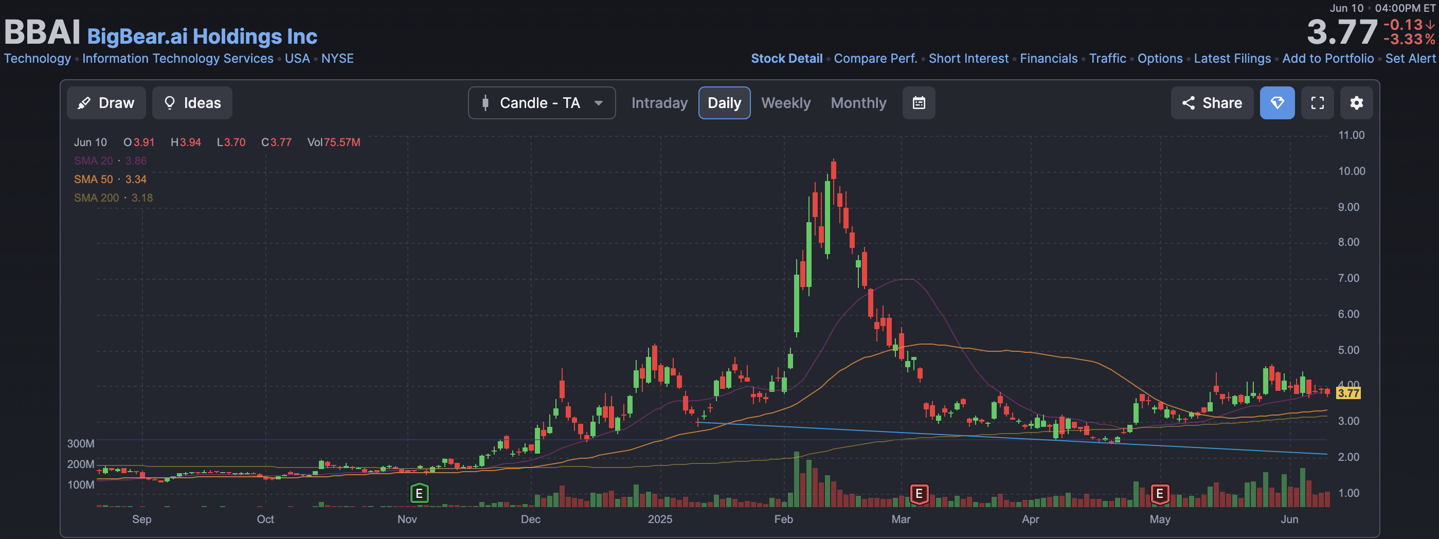
Task: Click the pencil icon in the Draw button
Action: [84, 103]
